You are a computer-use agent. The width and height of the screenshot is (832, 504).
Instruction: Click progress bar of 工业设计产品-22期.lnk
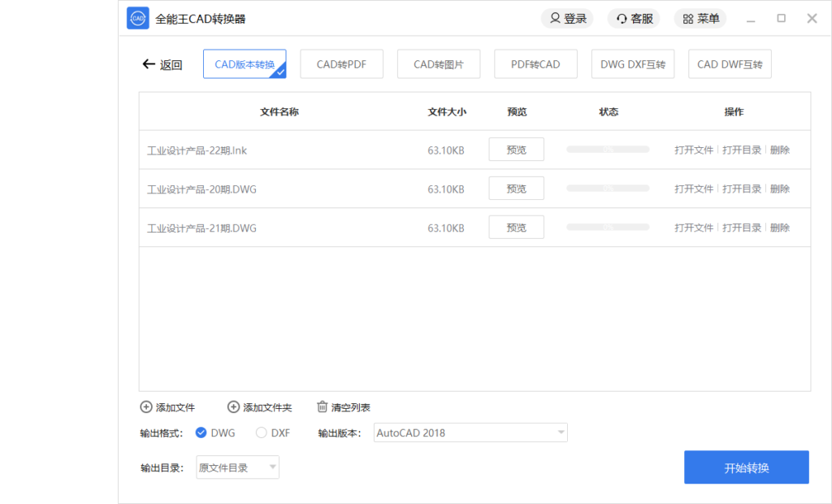(x=608, y=149)
